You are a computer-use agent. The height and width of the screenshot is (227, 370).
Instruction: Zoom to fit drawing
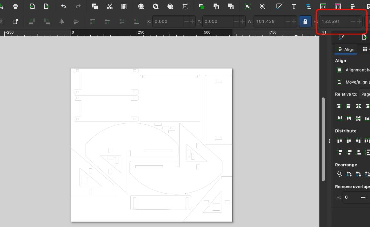156,6
